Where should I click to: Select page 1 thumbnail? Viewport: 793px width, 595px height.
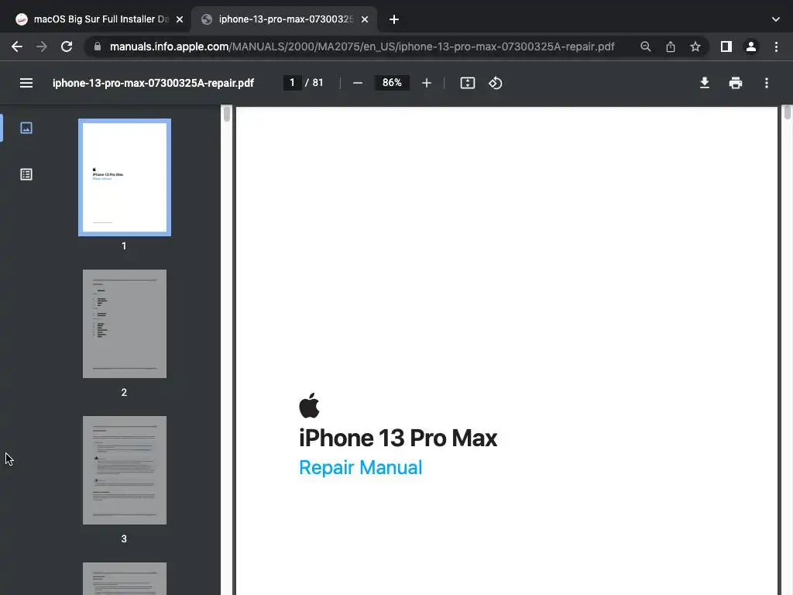point(125,177)
